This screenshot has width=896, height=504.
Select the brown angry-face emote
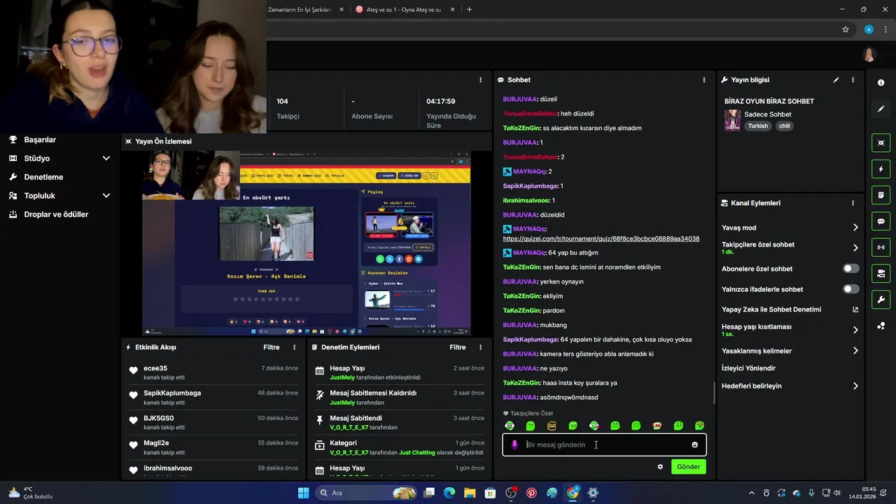coord(552,426)
